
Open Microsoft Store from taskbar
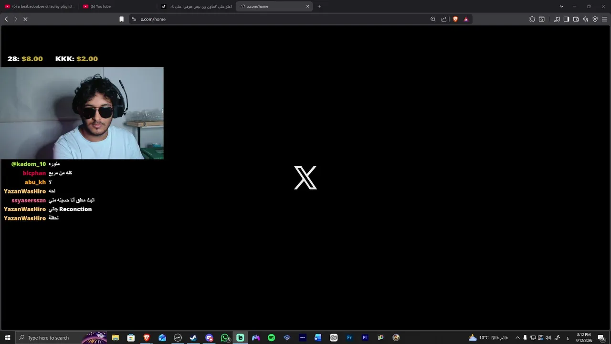coord(131,338)
